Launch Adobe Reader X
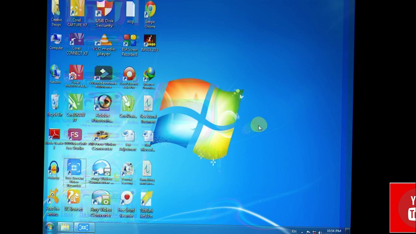Image resolution: width=416 pixels, height=234 pixels. coord(54,139)
